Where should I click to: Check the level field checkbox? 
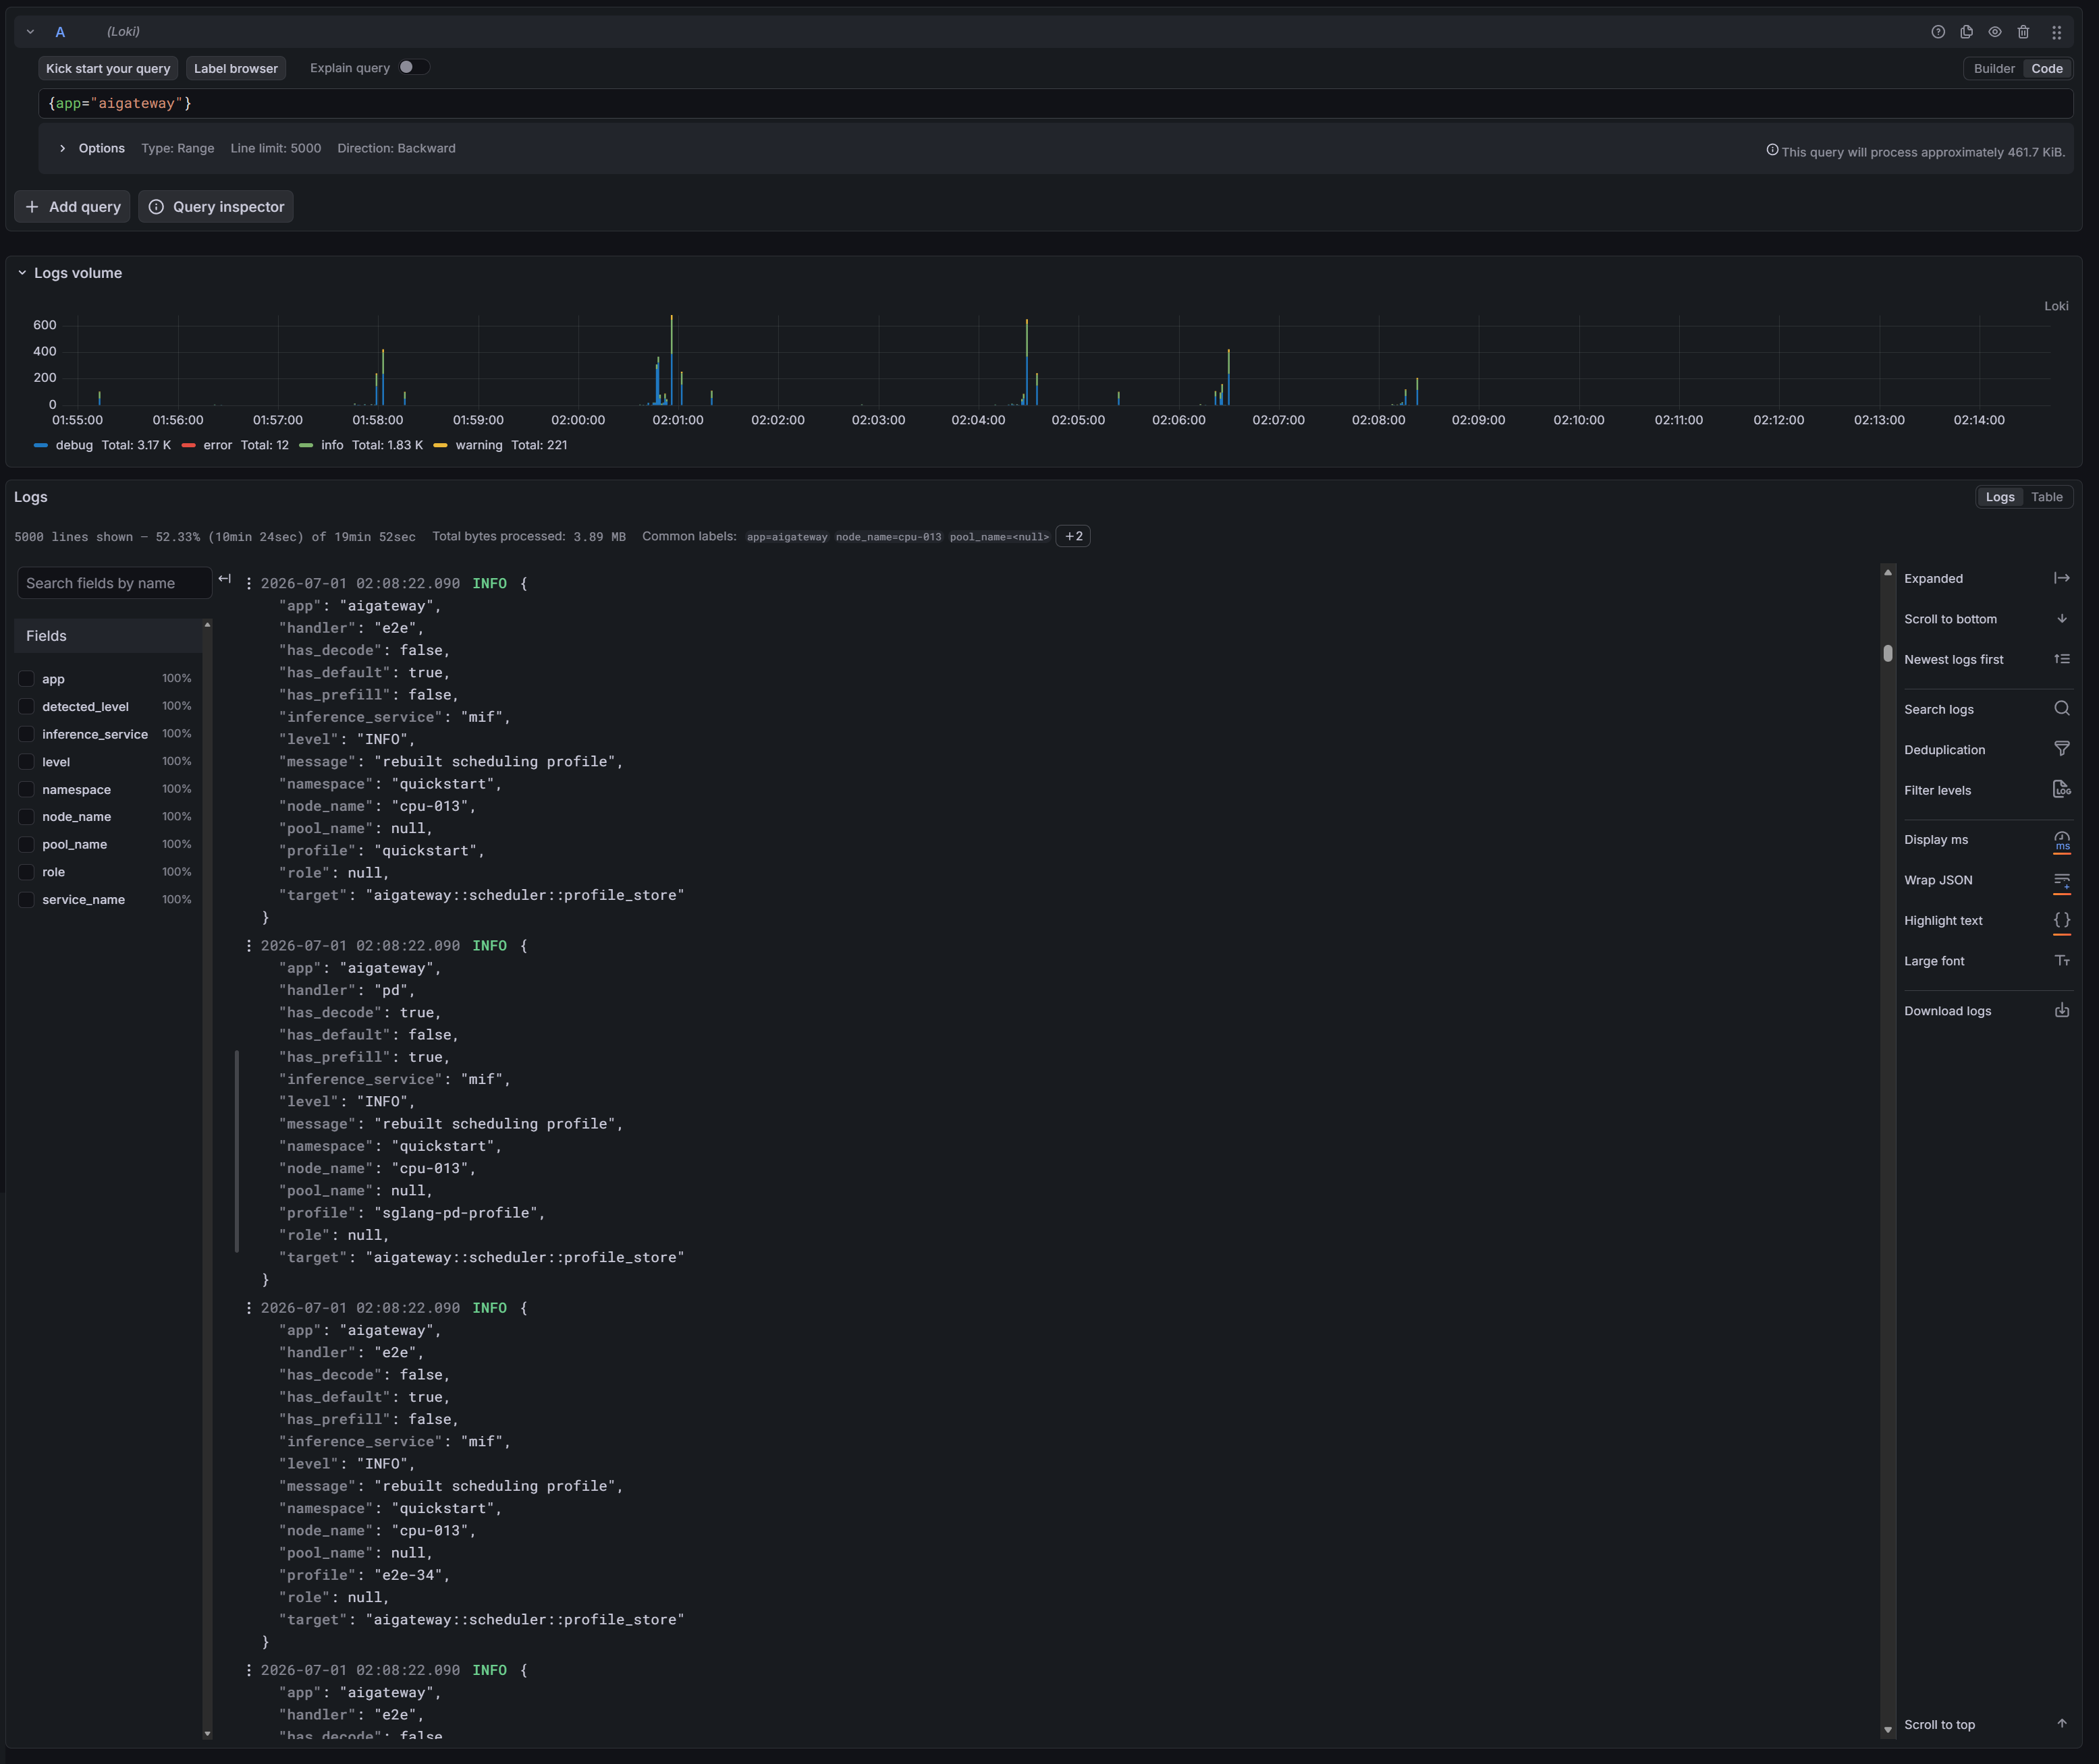pos(27,762)
